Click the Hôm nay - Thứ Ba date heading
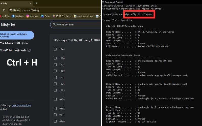The image size is (202, 126). [x=77, y=40]
